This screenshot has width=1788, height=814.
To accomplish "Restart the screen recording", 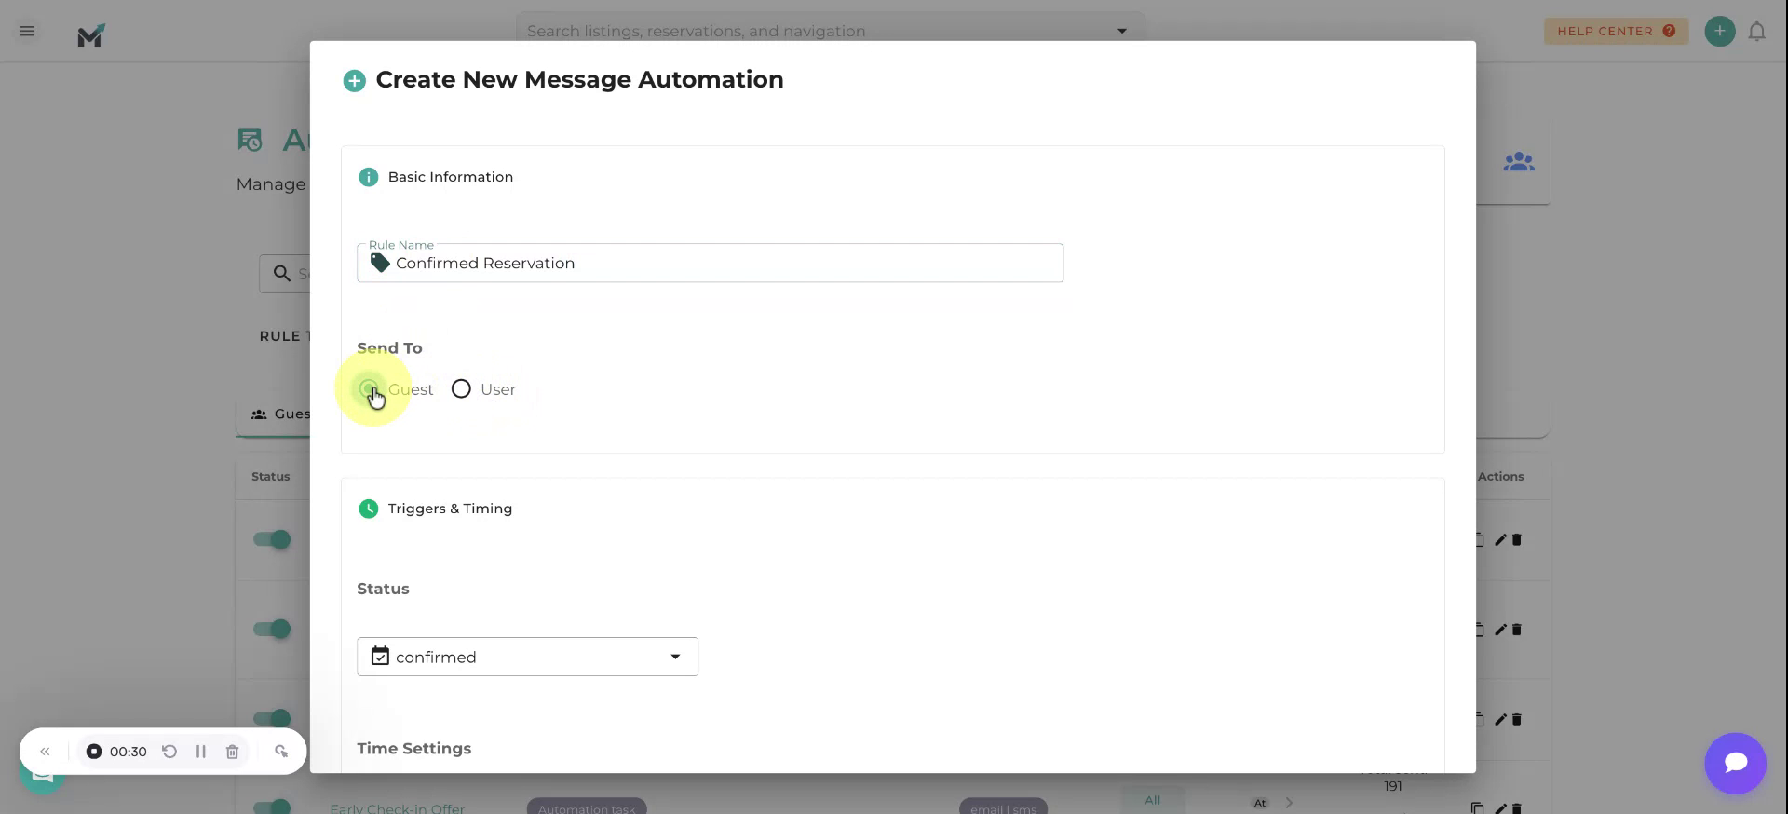I will (x=169, y=752).
